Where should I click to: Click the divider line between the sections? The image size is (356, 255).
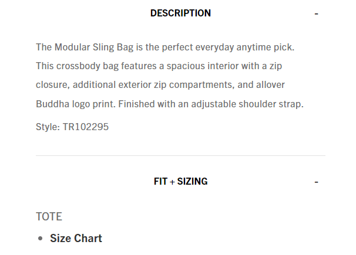tap(180, 155)
